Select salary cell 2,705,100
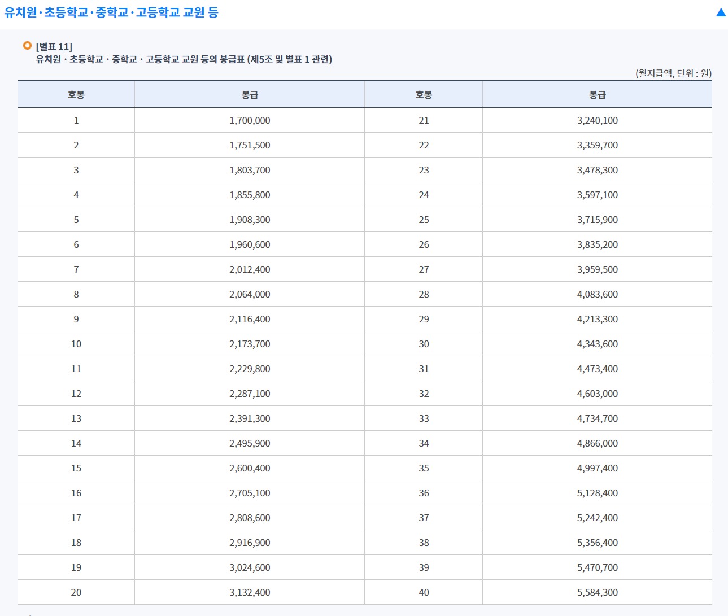 pyautogui.click(x=250, y=493)
